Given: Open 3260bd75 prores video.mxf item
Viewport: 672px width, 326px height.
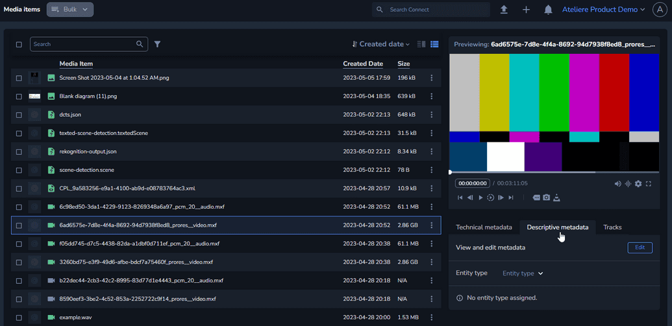Looking at the screenshot, I should pos(136,262).
